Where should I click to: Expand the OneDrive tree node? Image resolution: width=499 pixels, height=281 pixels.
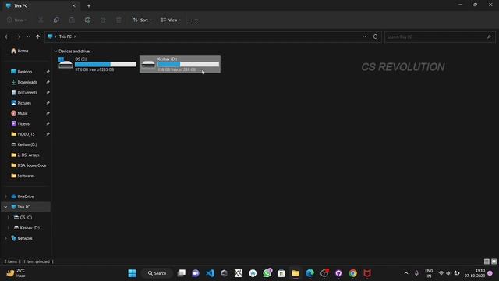pos(5,197)
